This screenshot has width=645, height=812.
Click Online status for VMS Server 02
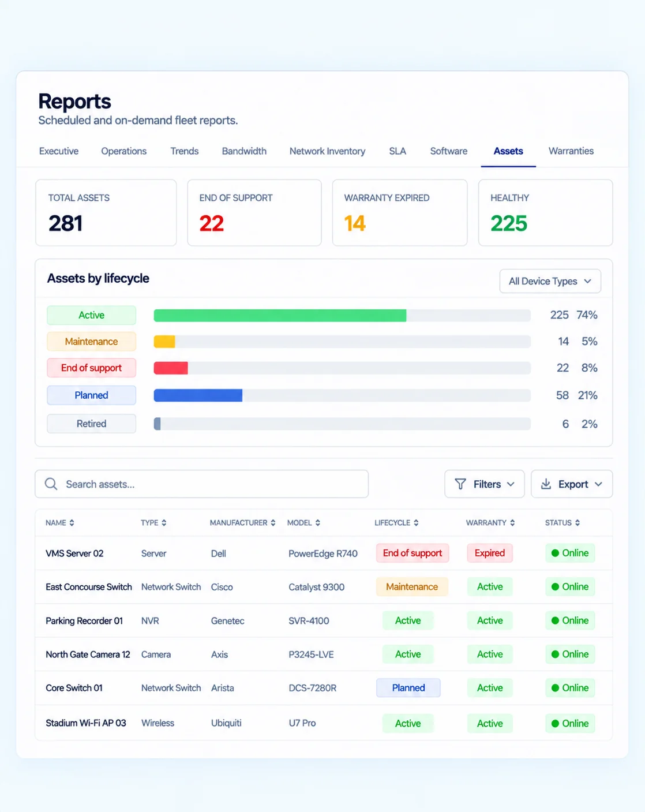[x=570, y=553]
